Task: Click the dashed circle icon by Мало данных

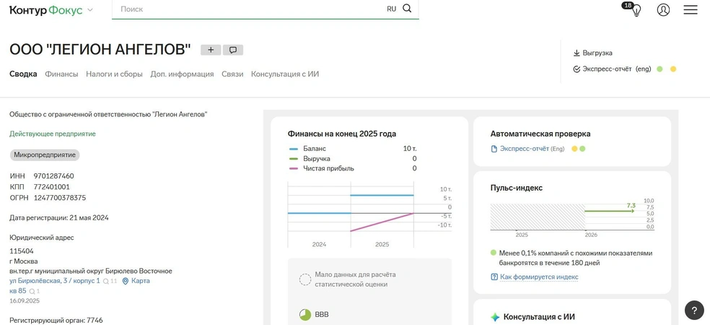Action: (305, 279)
